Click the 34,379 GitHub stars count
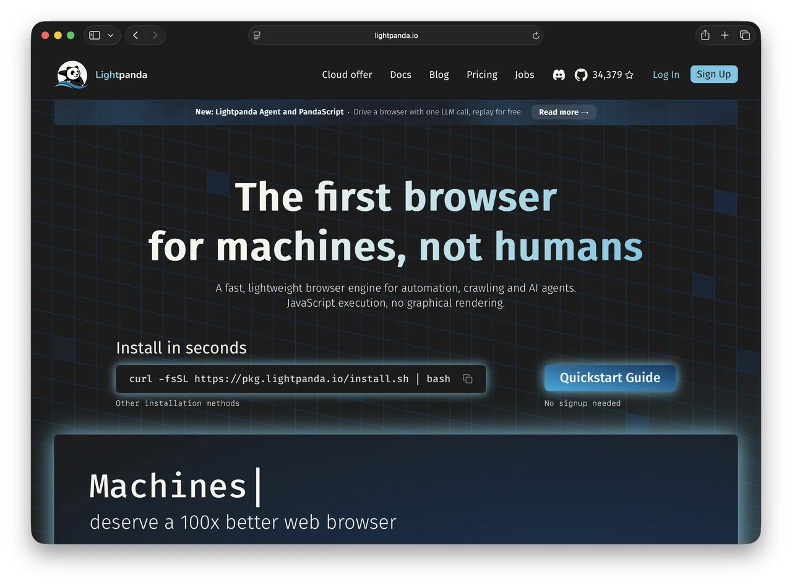The image size is (792, 585). [607, 75]
